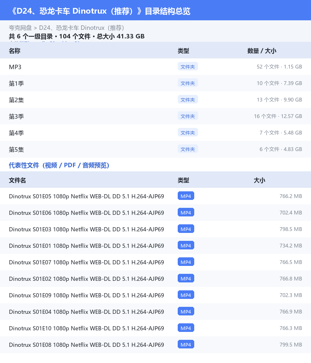This screenshot has width=311, height=363.
Task: Click the 799.5 MB size value
Action: [291, 345]
